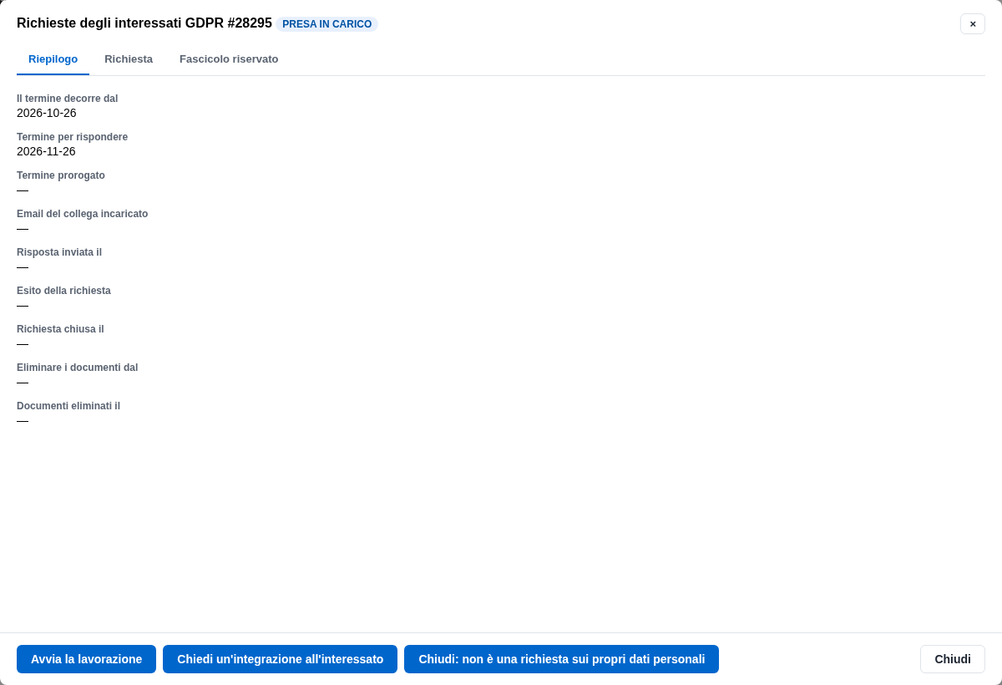The width and height of the screenshot is (1002, 685).
Task: Open the Richiesta tab
Action: [x=129, y=59]
